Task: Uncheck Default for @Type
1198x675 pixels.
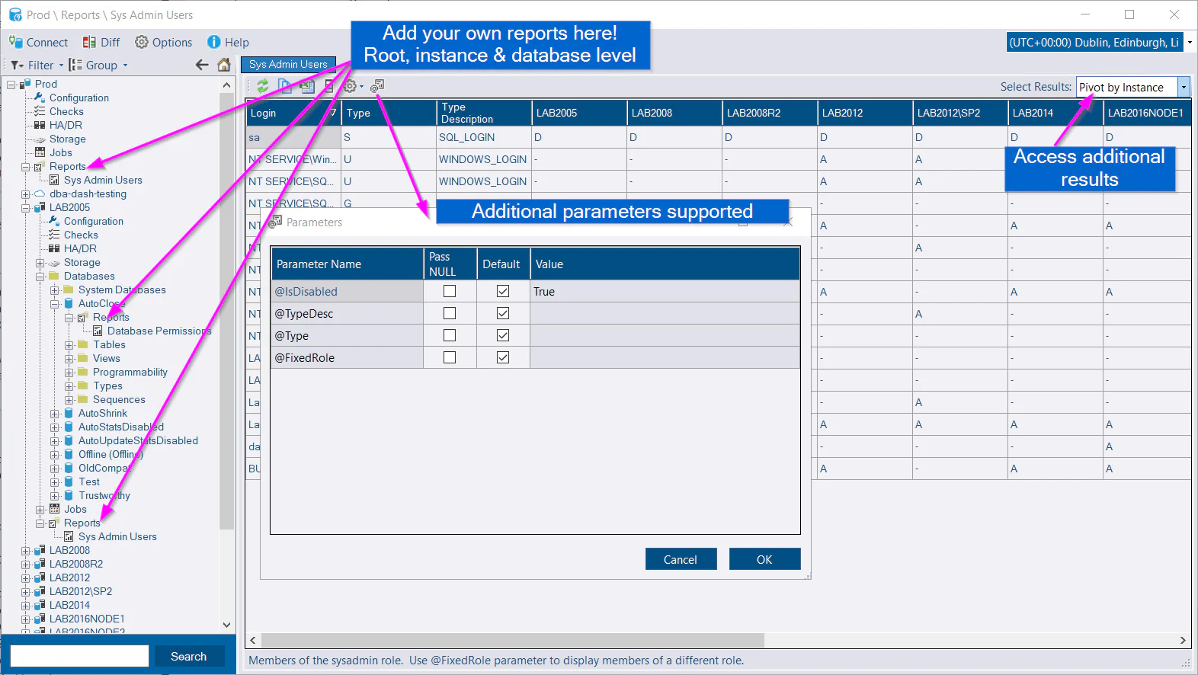Action: 503,335
